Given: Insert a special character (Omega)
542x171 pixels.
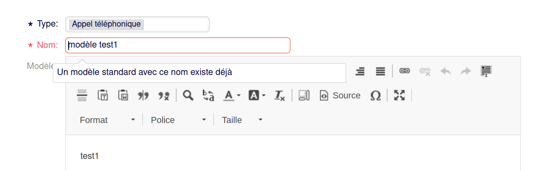Looking at the screenshot, I should tap(375, 96).
